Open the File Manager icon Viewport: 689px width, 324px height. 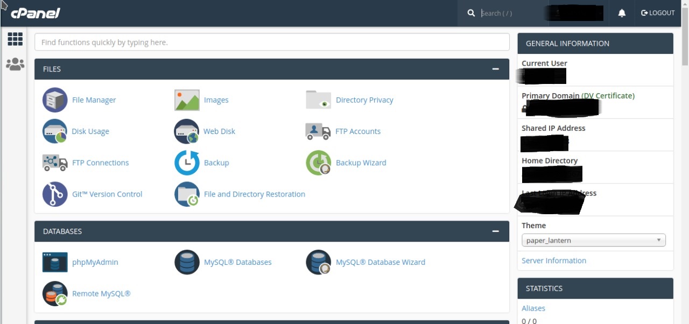pos(55,100)
